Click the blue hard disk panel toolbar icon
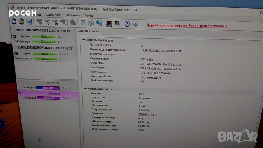The image size is (263, 148). tap(29, 22)
